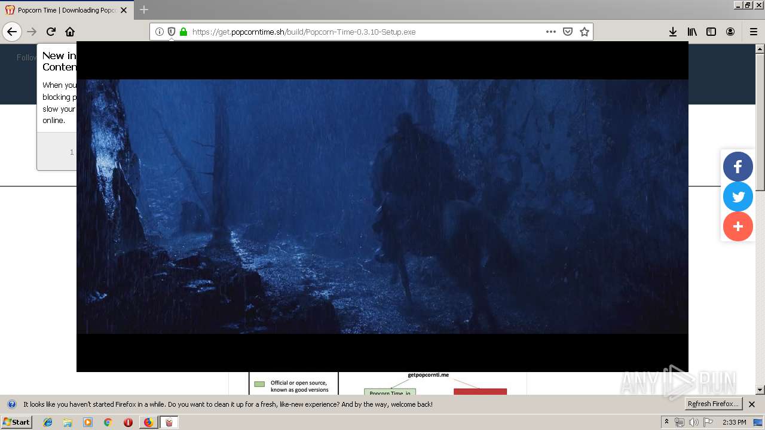Launch Internet Explorer from taskbar
The height and width of the screenshot is (430, 765).
pos(48,422)
